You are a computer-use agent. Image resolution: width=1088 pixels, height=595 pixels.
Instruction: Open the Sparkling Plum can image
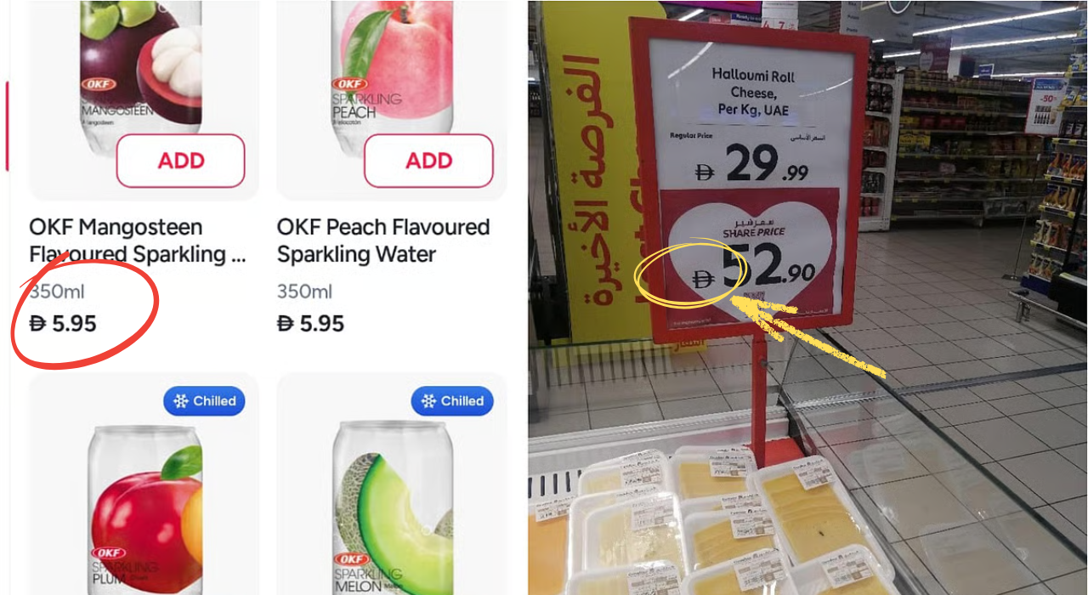point(146,508)
